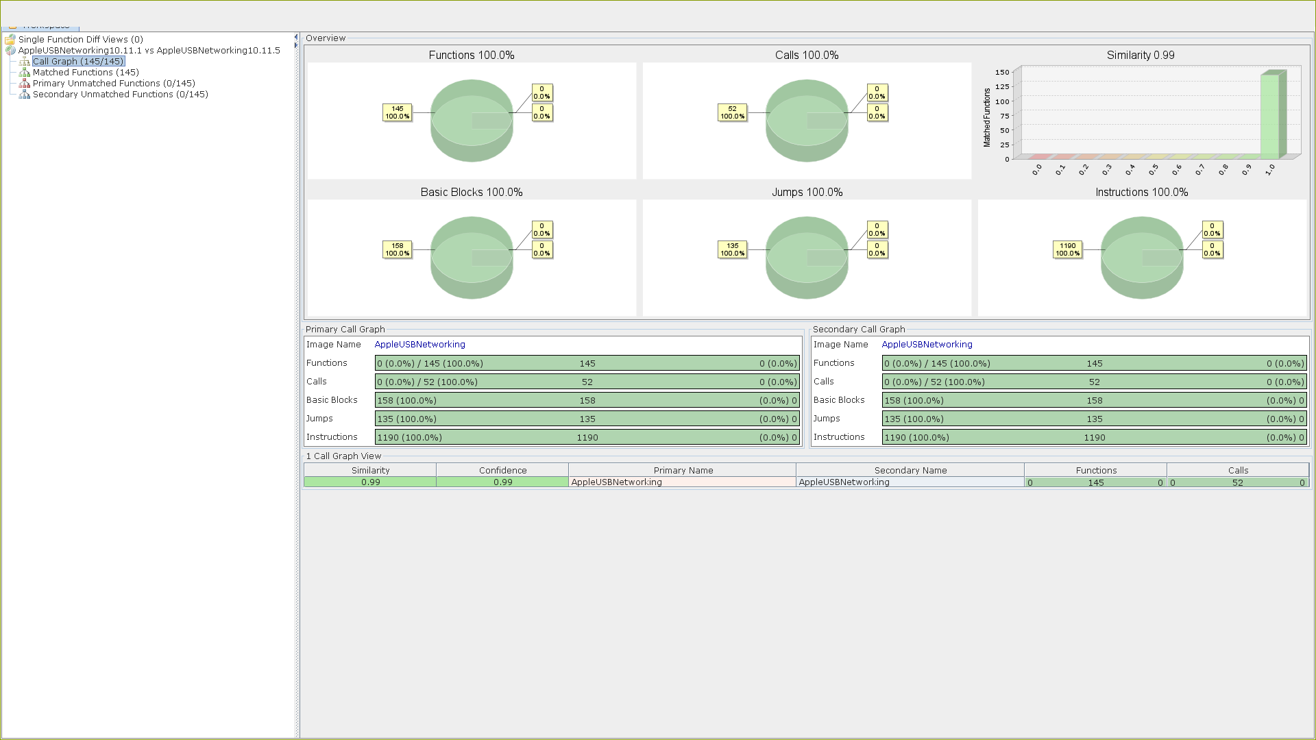Click the Functions 100.0% pie chart
This screenshot has width=1316, height=740.
tap(472, 121)
